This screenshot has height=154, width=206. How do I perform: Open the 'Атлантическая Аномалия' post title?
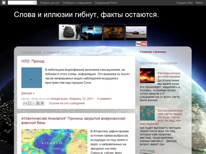73,121
